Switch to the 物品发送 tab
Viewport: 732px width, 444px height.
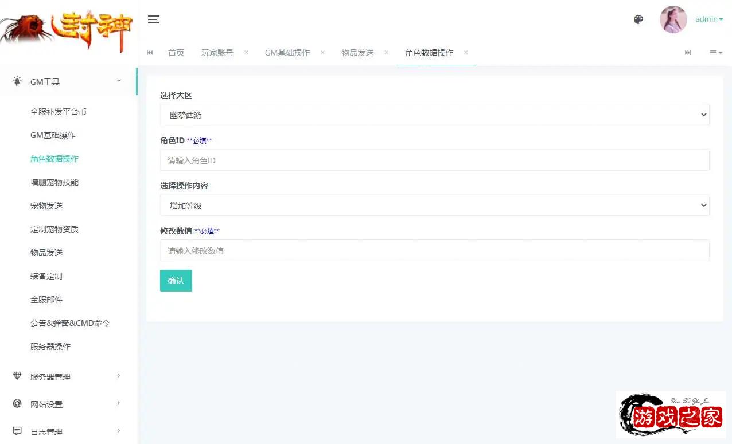point(357,53)
